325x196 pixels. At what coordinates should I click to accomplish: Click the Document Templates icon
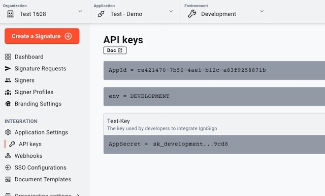8,179
